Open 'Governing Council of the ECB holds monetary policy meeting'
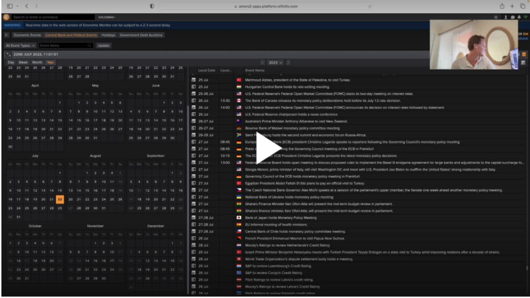 pos(302,176)
